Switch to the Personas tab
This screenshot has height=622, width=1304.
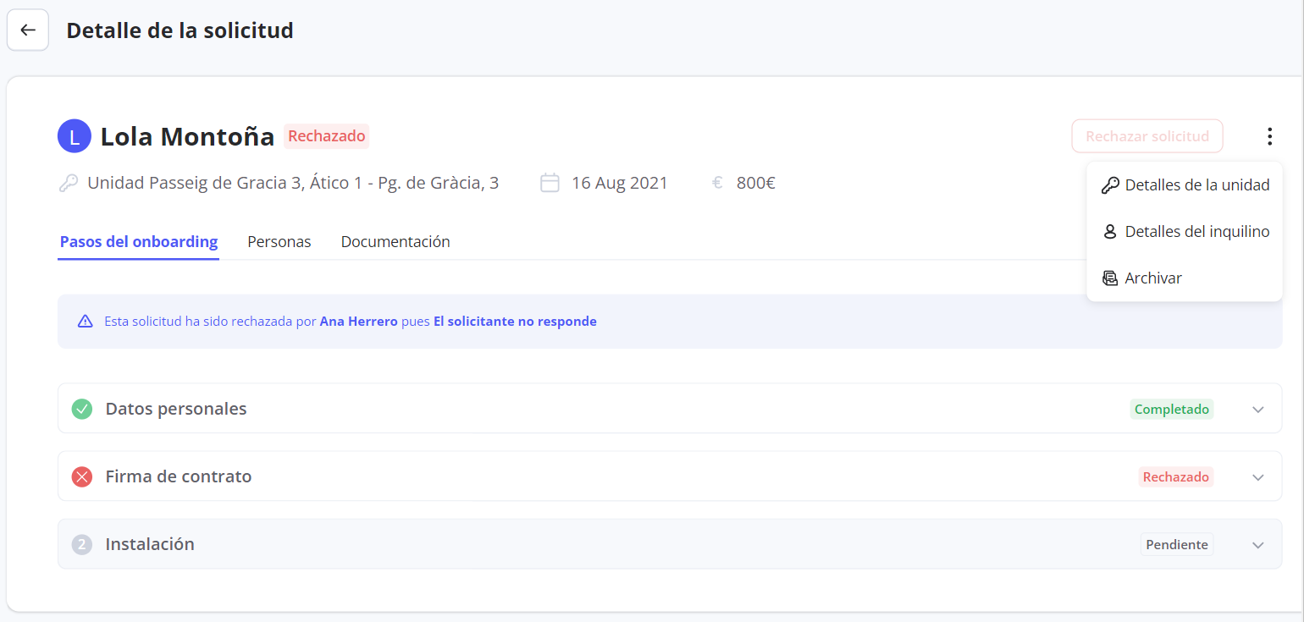tap(279, 242)
